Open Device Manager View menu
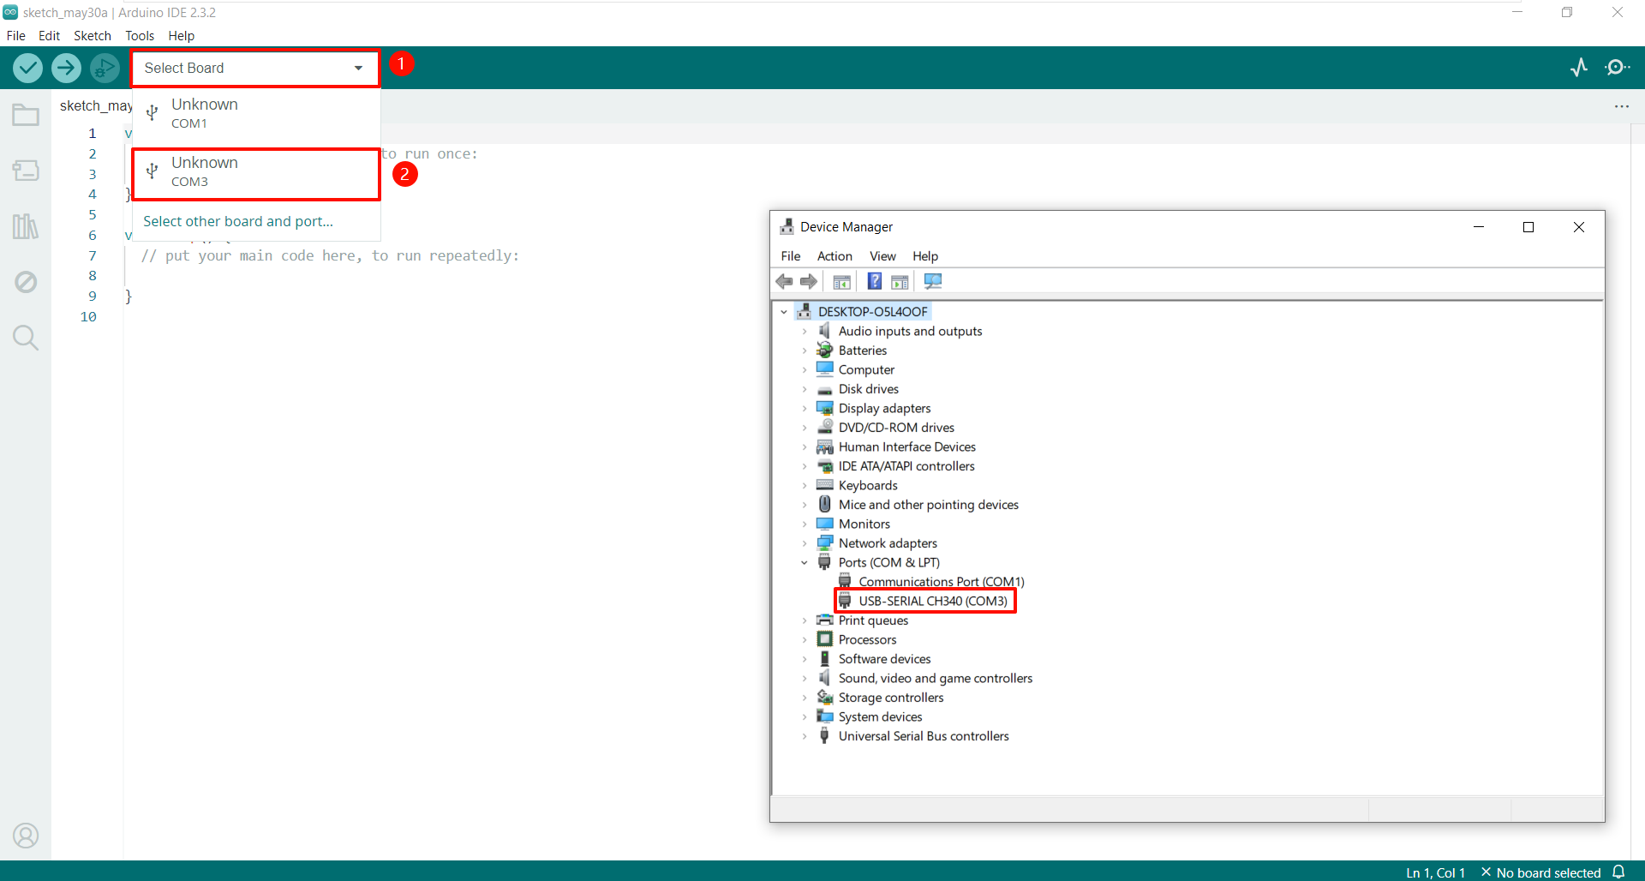 coord(882,256)
